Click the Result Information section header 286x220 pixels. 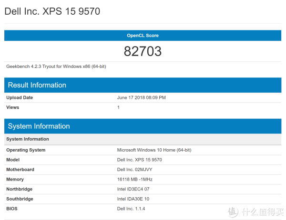tap(143, 85)
